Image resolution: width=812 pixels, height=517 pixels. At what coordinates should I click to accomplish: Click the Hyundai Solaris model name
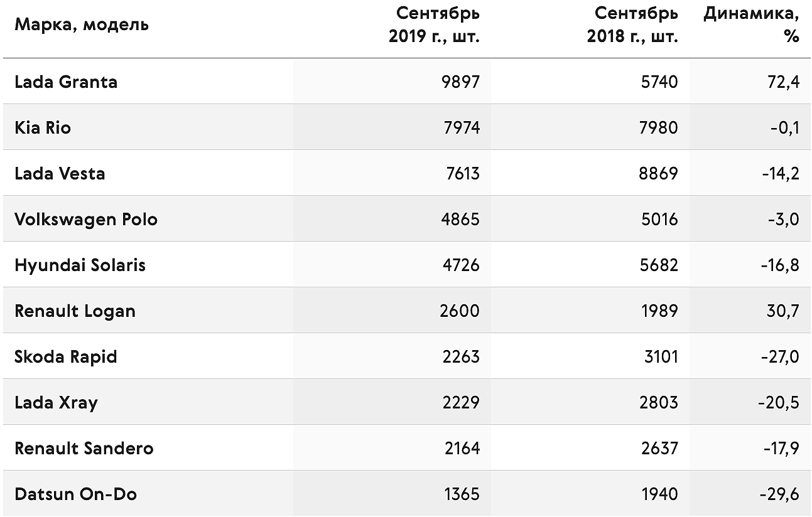tap(80, 265)
